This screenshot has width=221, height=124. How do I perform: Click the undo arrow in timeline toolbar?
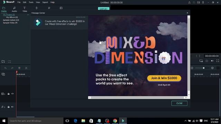pos(6,68)
